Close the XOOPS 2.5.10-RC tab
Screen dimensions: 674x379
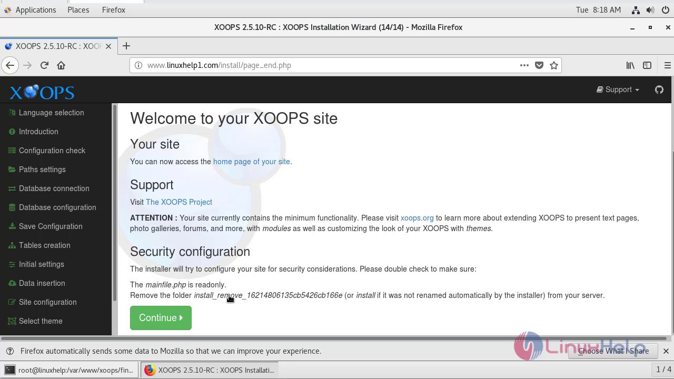(x=108, y=46)
